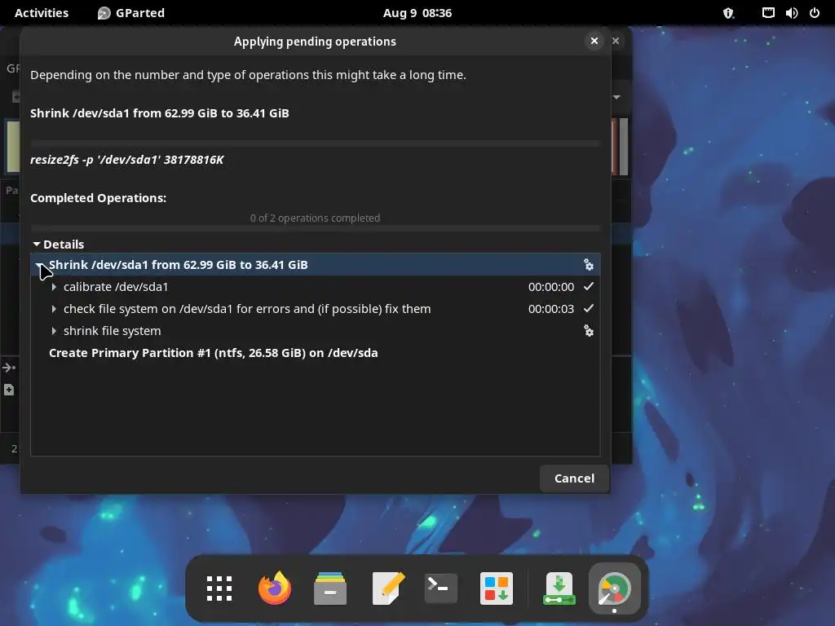Click the gears icon on shrink file system row
The image size is (835, 626).
pyautogui.click(x=589, y=331)
